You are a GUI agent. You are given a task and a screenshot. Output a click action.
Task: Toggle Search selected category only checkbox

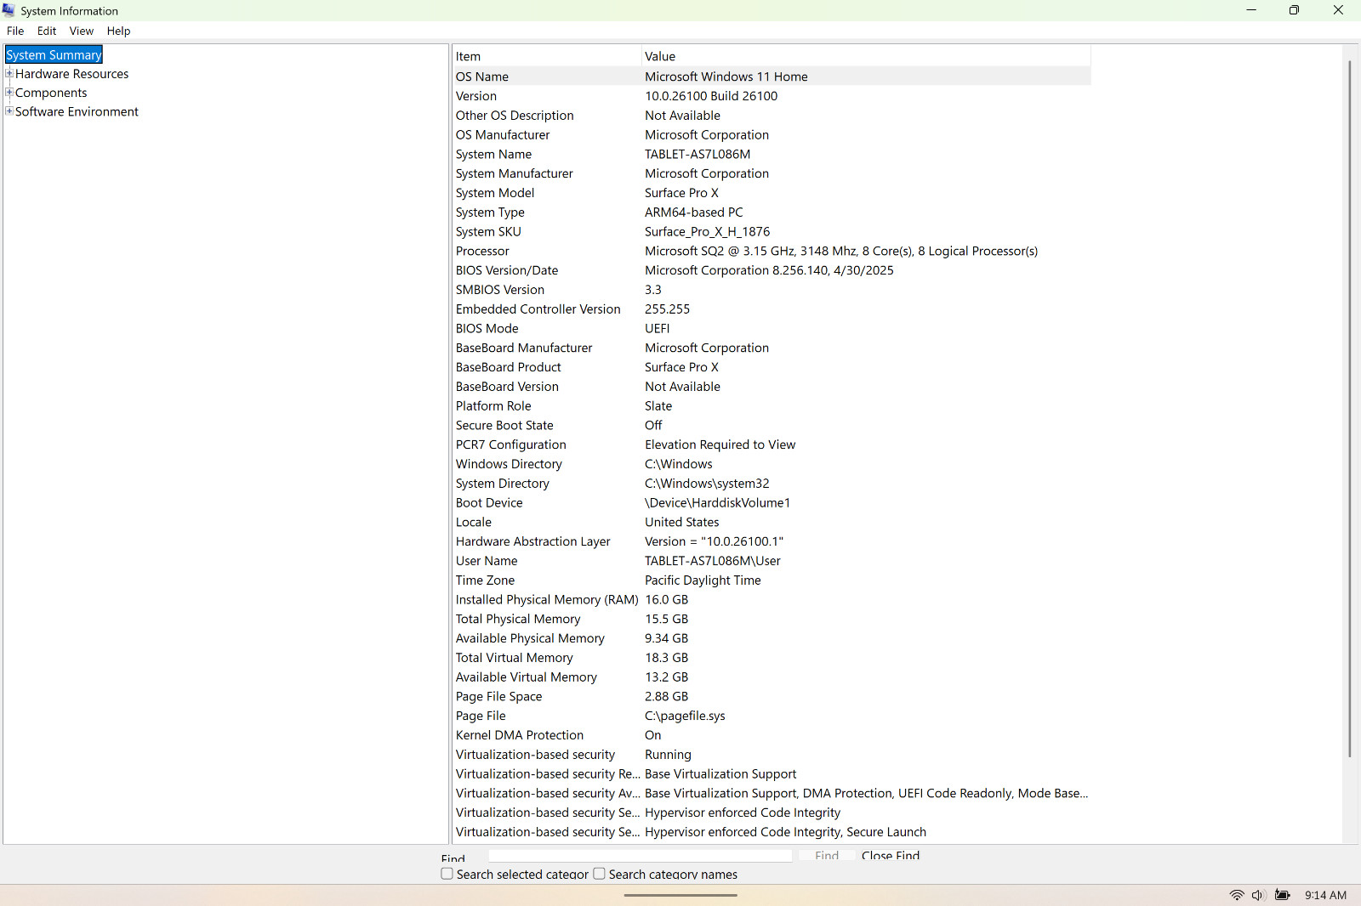[x=447, y=874]
